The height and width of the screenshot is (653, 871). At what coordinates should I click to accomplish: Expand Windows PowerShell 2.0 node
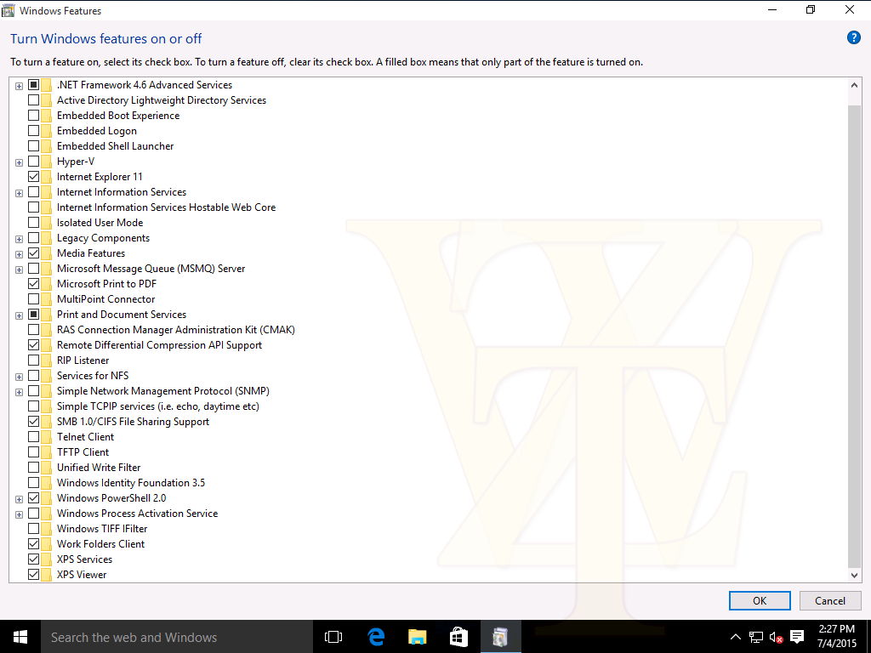(x=19, y=499)
